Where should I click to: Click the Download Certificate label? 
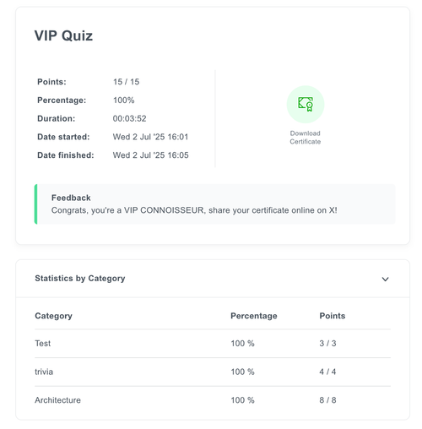pos(306,138)
